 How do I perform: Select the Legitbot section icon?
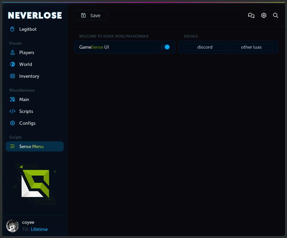click(13, 29)
